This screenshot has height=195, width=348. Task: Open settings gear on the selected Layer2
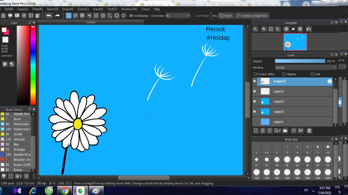pos(330,81)
